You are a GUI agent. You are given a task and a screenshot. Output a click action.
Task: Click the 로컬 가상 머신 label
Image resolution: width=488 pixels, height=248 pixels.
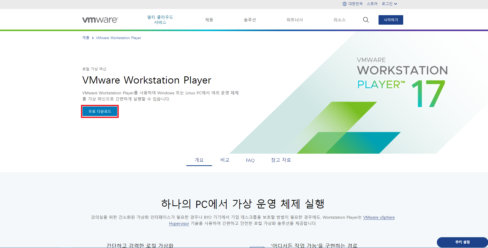coord(94,69)
